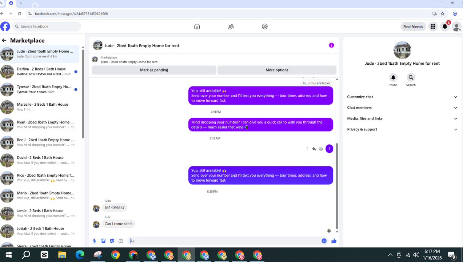The width and height of the screenshot is (463, 262).
Task: Open a new browser tab
Action: coord(21,3)
